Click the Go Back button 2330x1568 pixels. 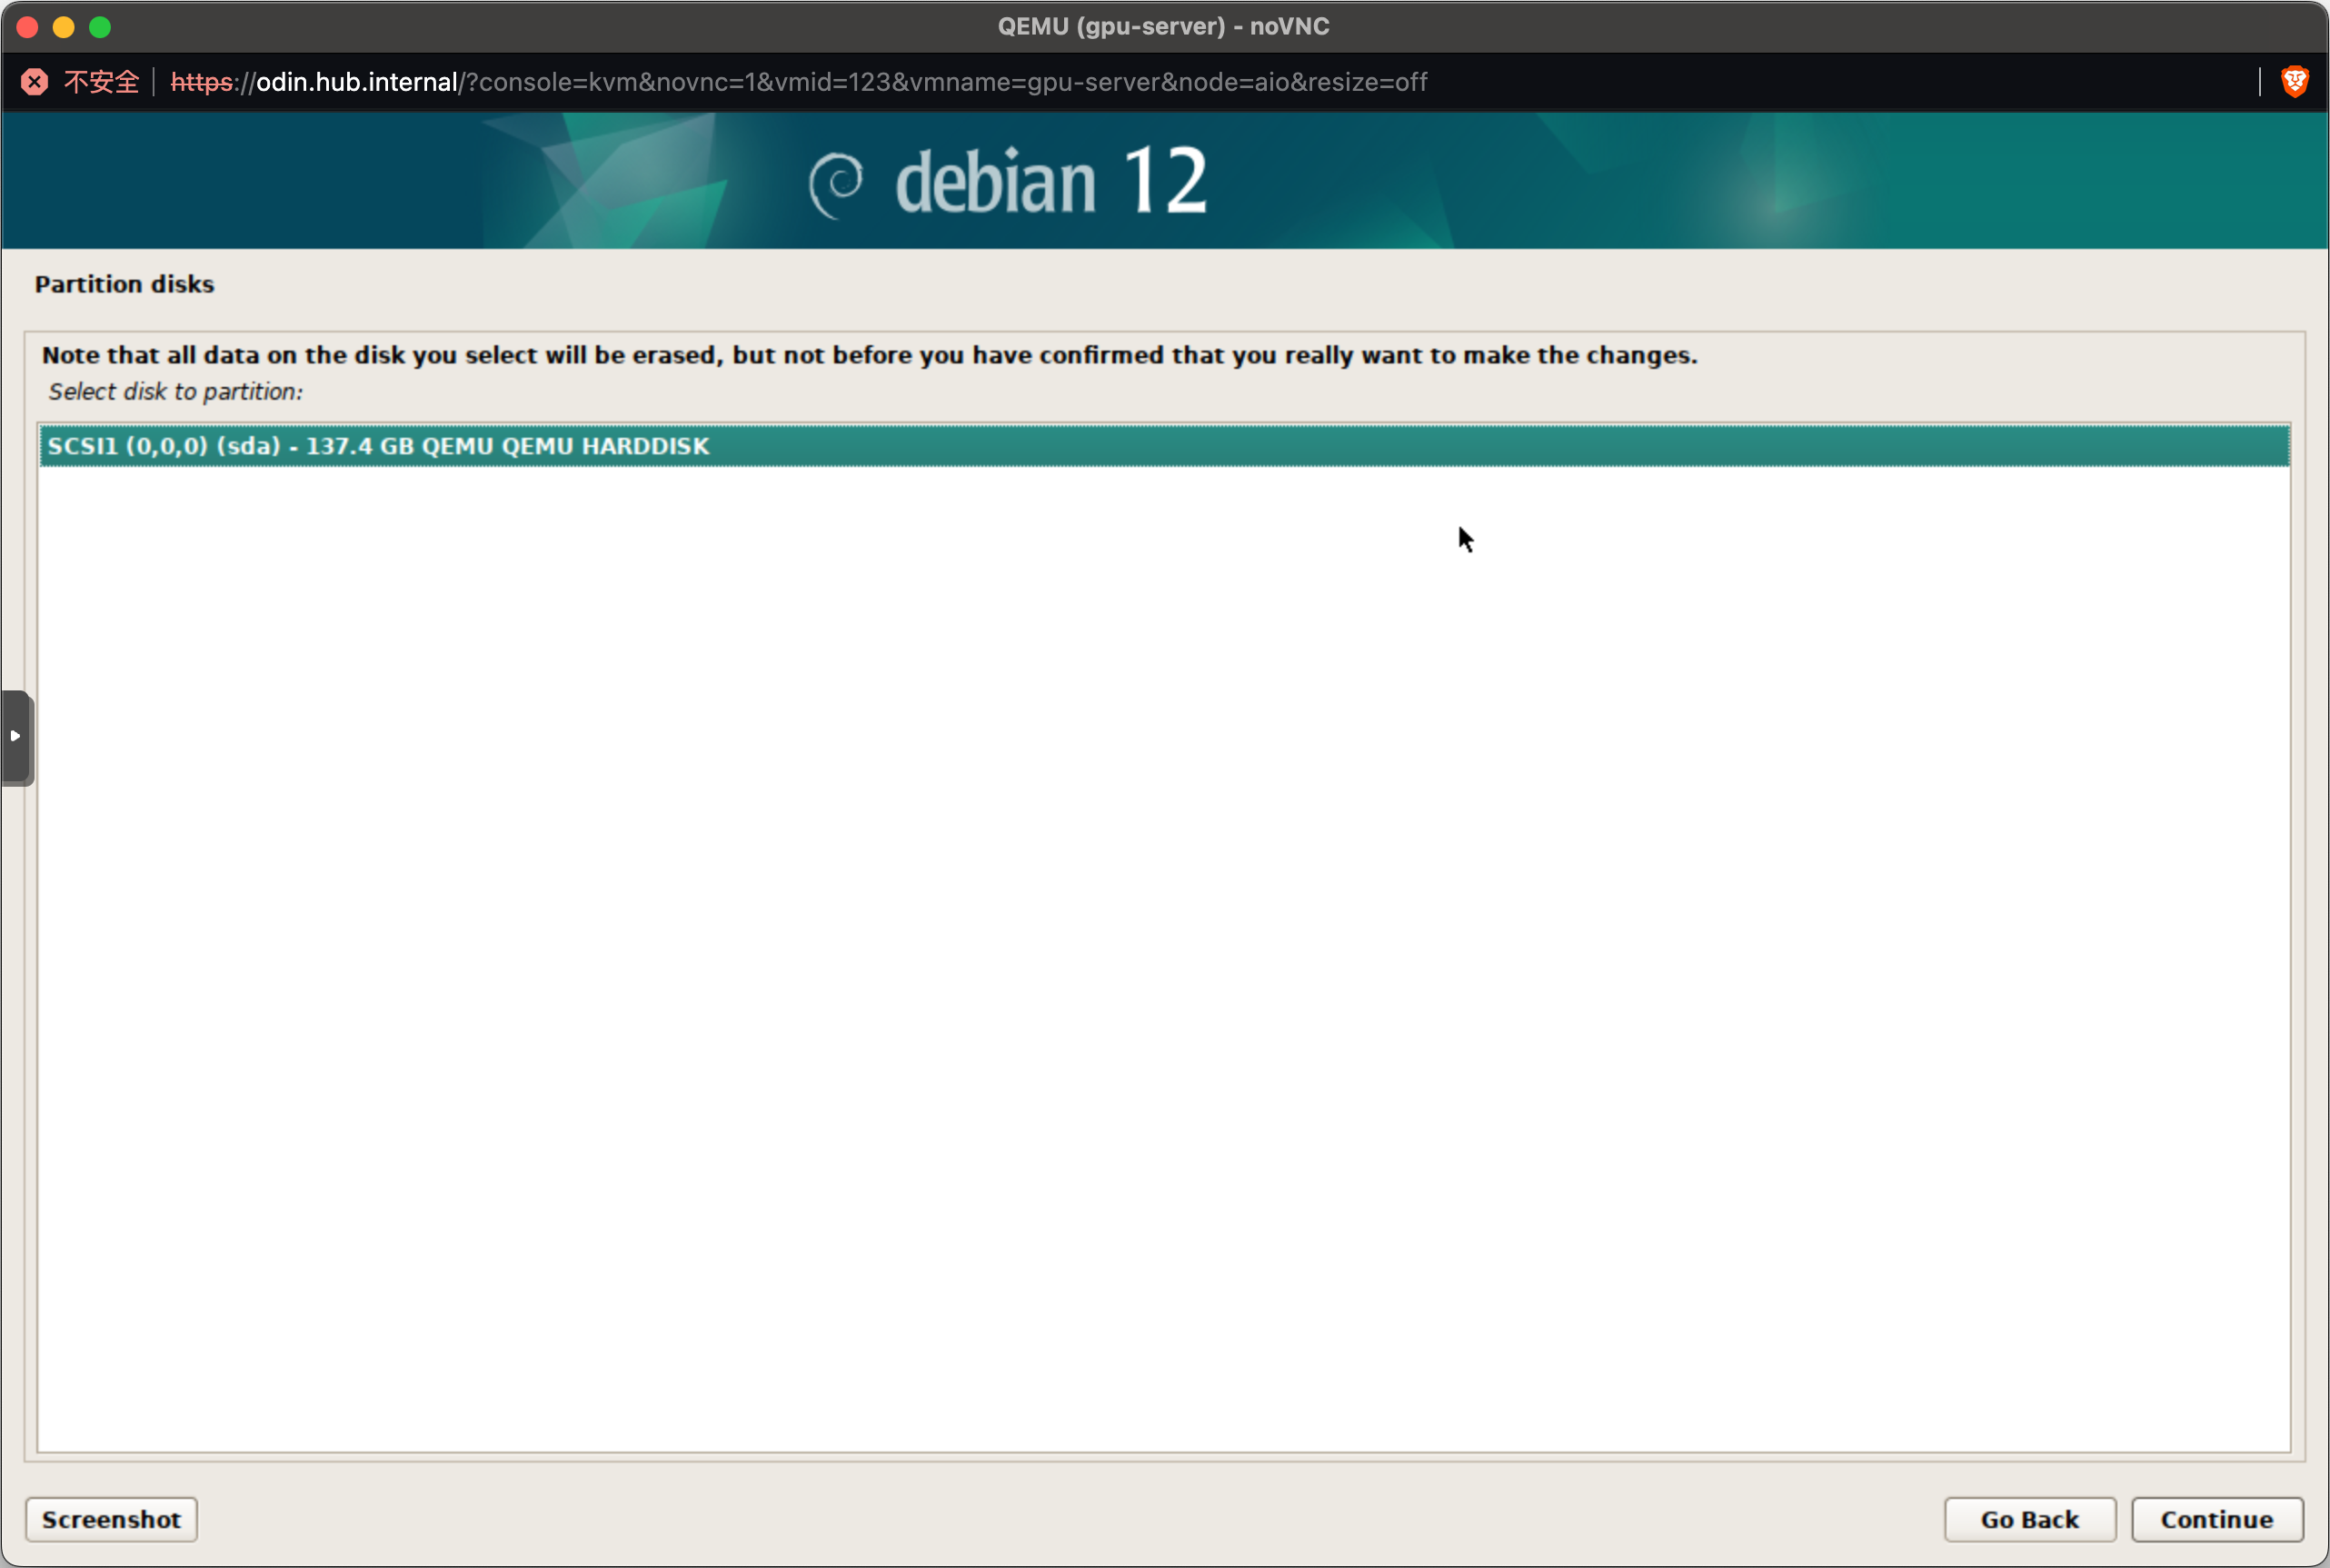point(2029,1519)
